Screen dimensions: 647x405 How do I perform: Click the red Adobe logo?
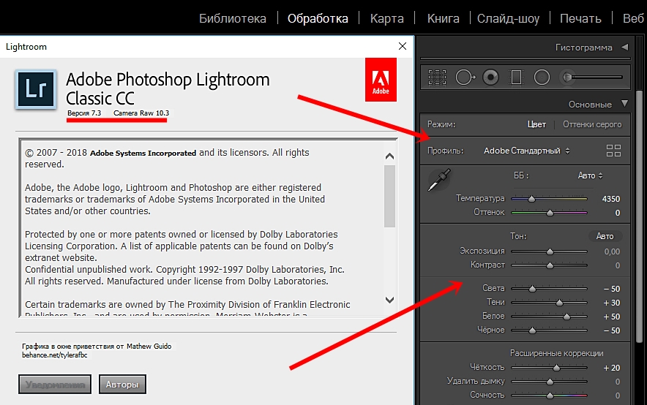coord(381,80)
